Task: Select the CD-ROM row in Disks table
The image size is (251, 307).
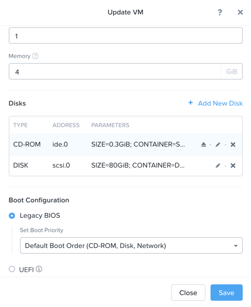Action: pyautogui.click(x=126, y=145)
